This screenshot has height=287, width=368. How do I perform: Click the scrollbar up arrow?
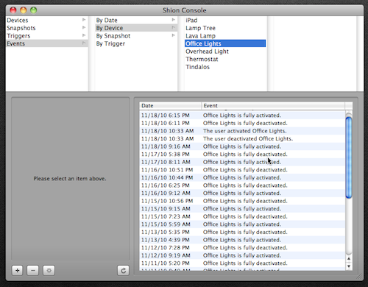349,258
